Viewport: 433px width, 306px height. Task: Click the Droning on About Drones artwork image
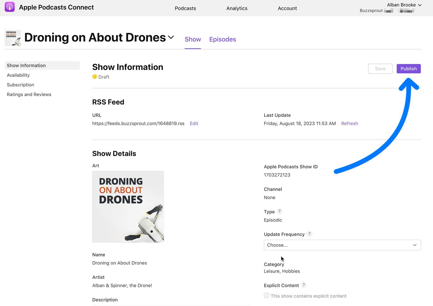(x=128, y=207)
